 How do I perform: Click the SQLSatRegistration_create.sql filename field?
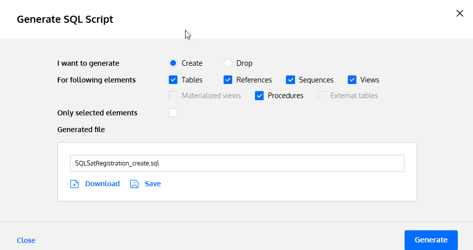click(237, 163)
